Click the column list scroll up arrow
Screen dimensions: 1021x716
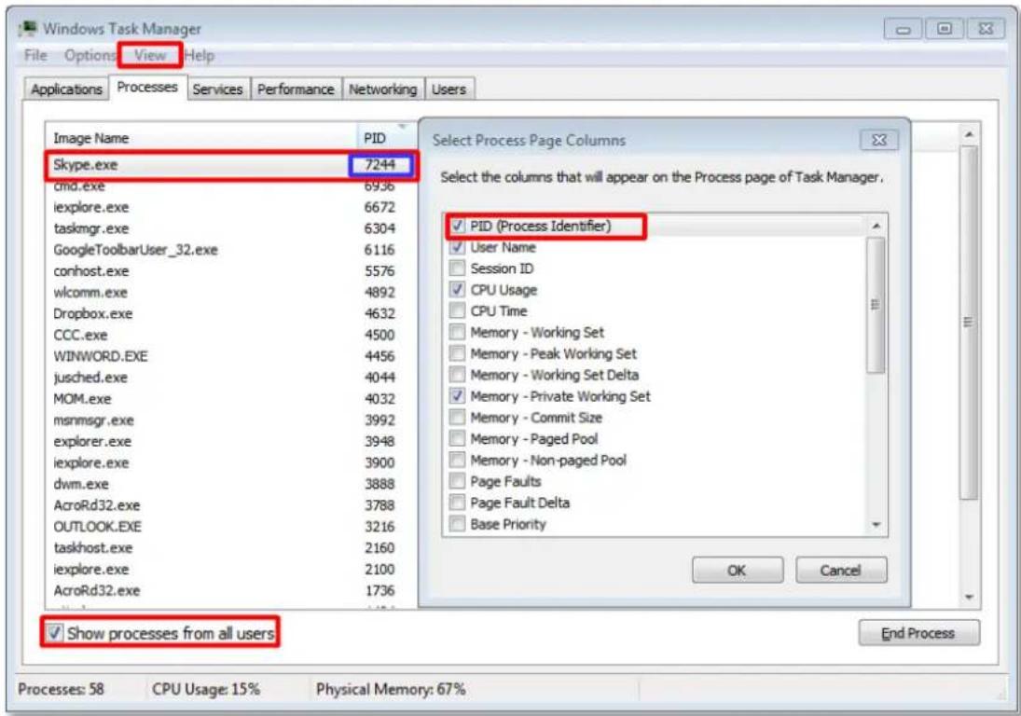pos(876,226)
